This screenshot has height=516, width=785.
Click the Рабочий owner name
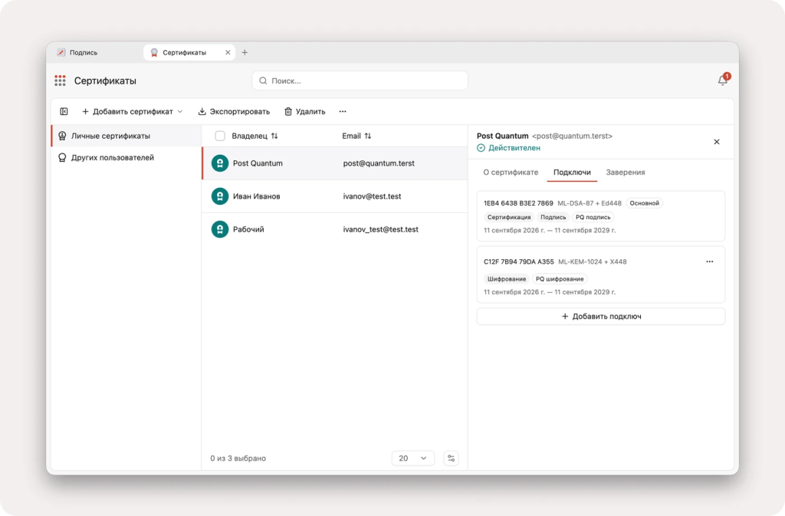[x=248, y=229]
